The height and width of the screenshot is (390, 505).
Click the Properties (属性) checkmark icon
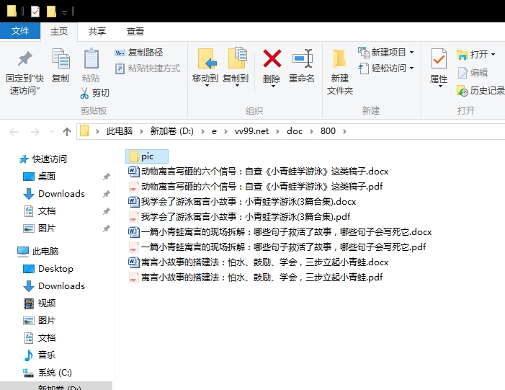(x=439, y=58)
